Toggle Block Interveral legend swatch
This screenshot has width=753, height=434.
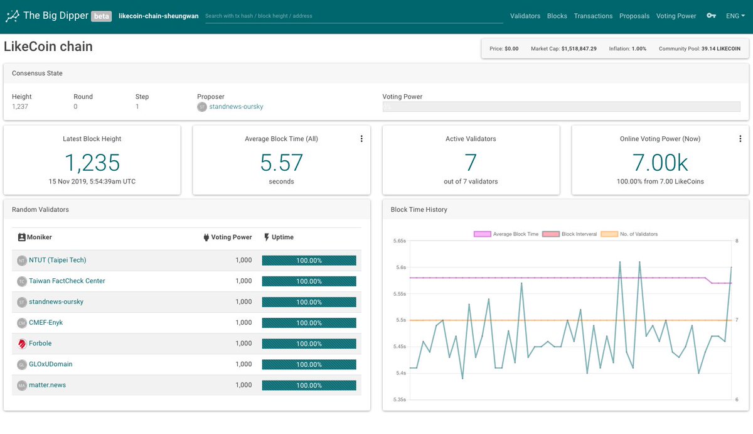click(x=550, y=234)
